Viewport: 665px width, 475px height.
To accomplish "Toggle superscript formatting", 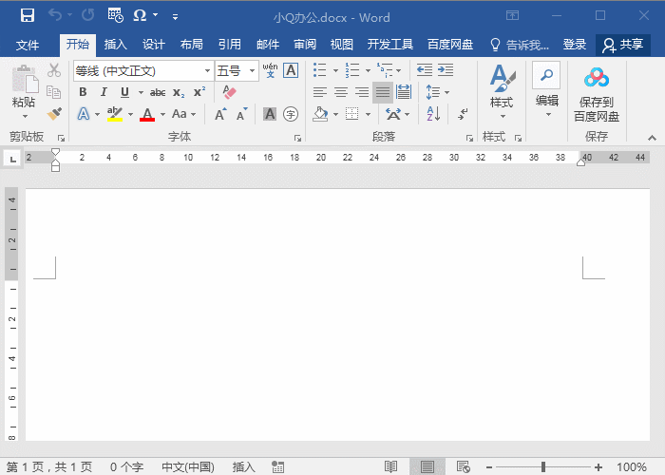I will 199,91.
